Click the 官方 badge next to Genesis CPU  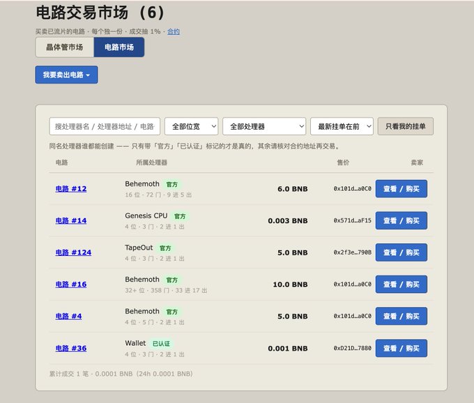(180, 216)
